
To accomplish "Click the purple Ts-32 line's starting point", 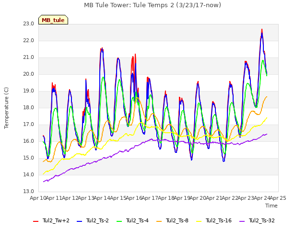I will [x=43, y=182].
